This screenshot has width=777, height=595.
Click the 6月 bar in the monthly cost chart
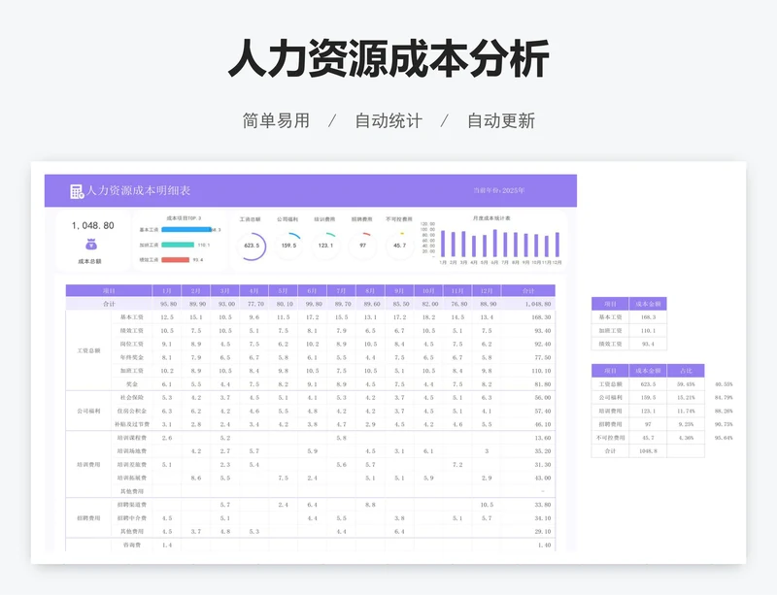[495, 243]
